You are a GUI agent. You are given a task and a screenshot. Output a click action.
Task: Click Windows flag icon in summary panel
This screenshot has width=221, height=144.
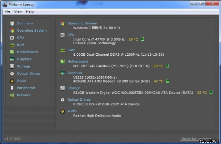coord(63,23)
